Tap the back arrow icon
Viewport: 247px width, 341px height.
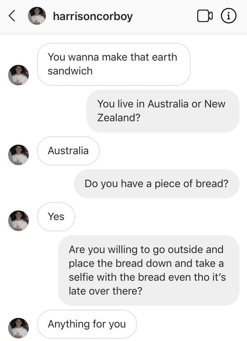point(12,16)
